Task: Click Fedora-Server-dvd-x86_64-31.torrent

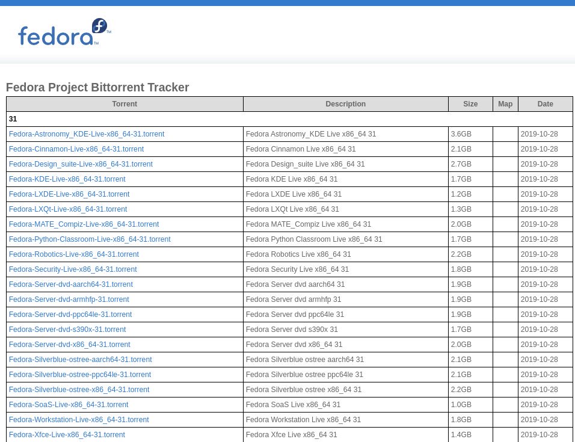Action: (70, 345)
